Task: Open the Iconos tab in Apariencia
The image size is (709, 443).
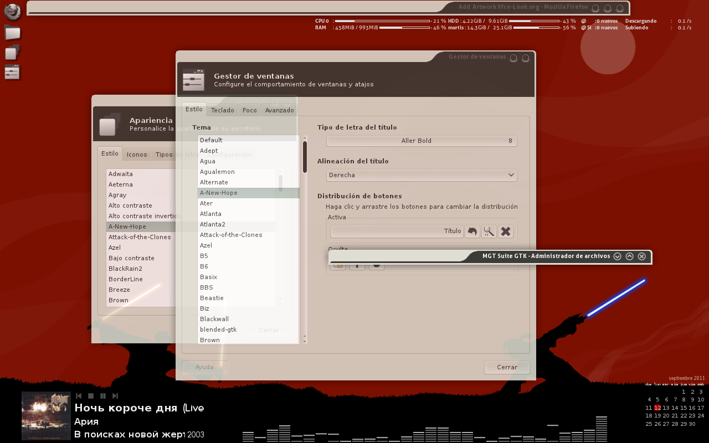Action: click(x=137, y=154)
